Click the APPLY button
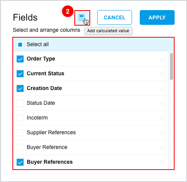 coord(157,17)
